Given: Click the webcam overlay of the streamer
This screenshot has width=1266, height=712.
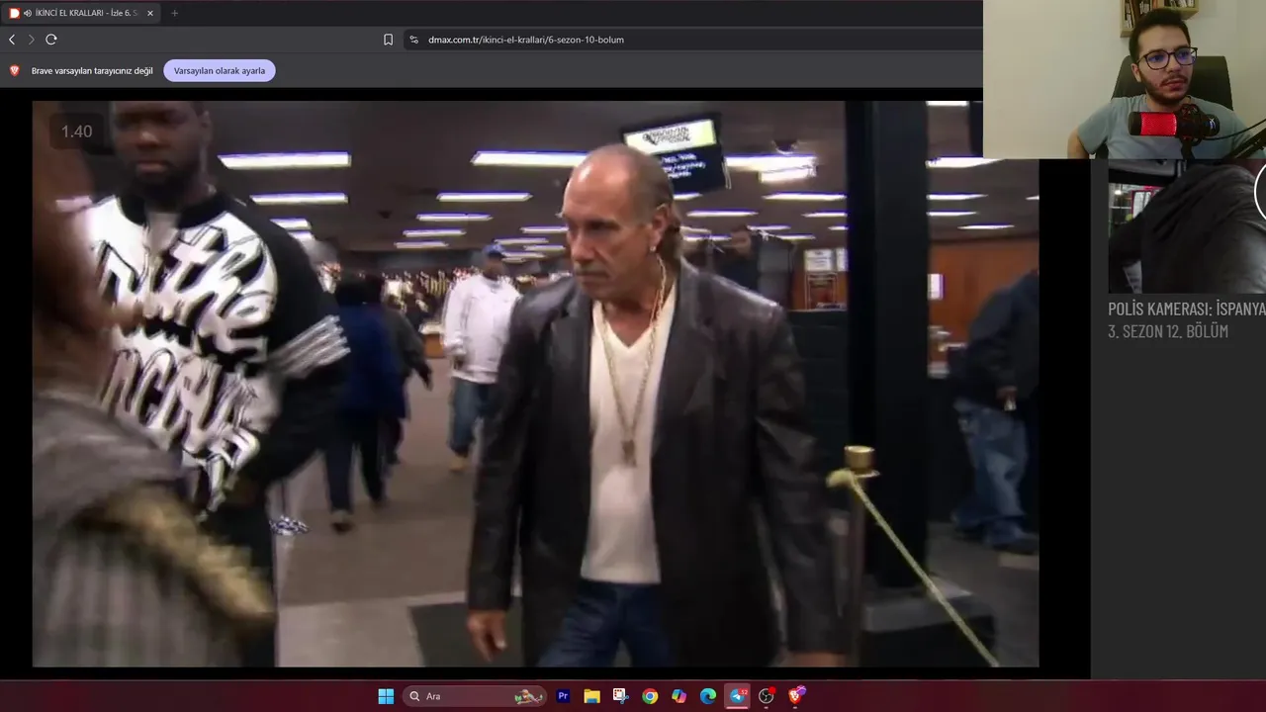Looking at the screenshot, I should pyautogui.click(x=1125, y=79).
